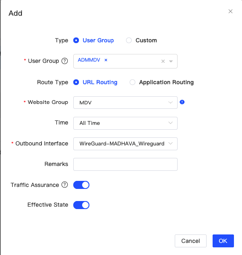Select the User Group type radio button

(x=76, y=40)
